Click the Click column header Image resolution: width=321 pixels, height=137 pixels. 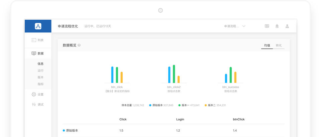tap(123, 119)
